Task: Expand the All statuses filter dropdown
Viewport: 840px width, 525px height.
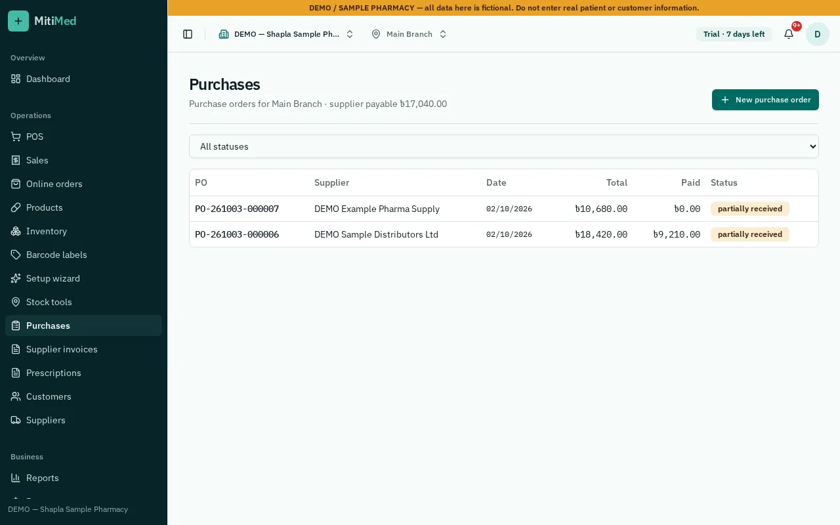Action: (504, 146)
